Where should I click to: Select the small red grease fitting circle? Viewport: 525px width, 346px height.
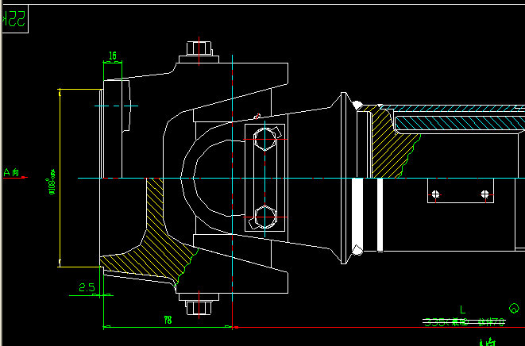[x=257, y=116]
